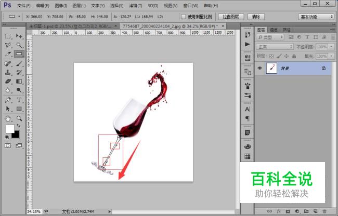Image resolution: width=338 pixels, height=216 pixels.
Task: Toggle lock all for layer
Action: point(294,57)
